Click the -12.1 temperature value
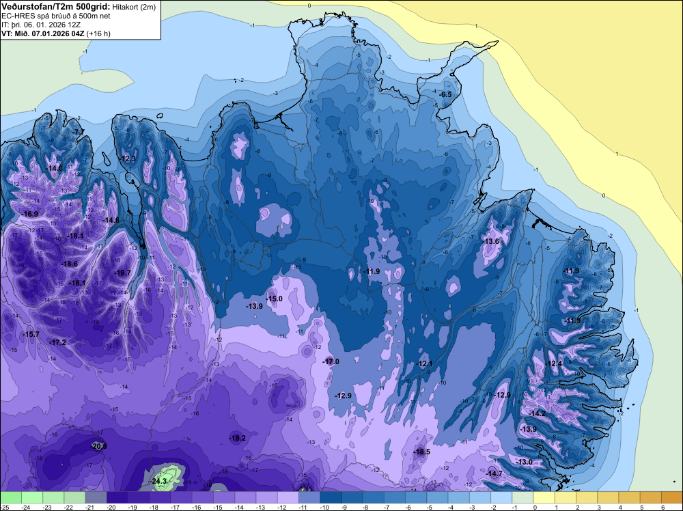The image size is (683, 511). pyautogui.click(x=424, y=363)
